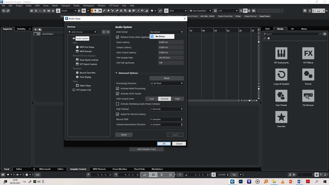Click the Media rack home icon
The height and width of the screenshot is (185, 329).
click(x=268, y=38)
